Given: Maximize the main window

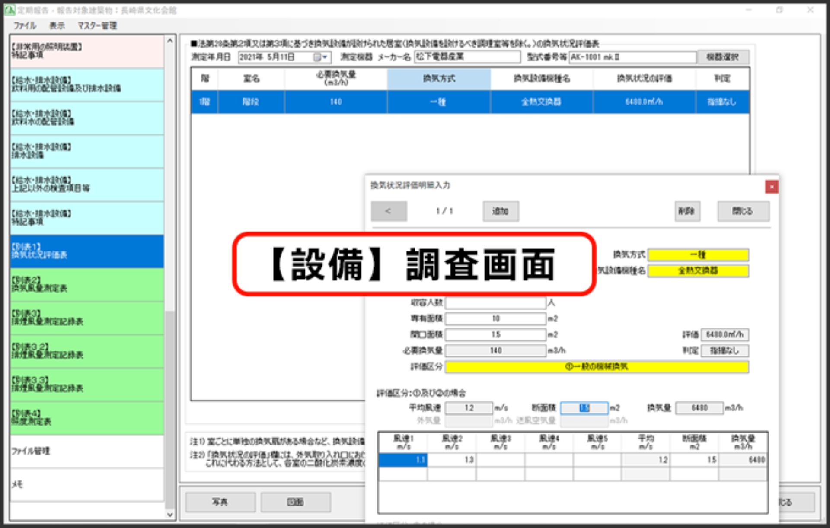Looking at the screenshot, I should [x=779, y=10].
